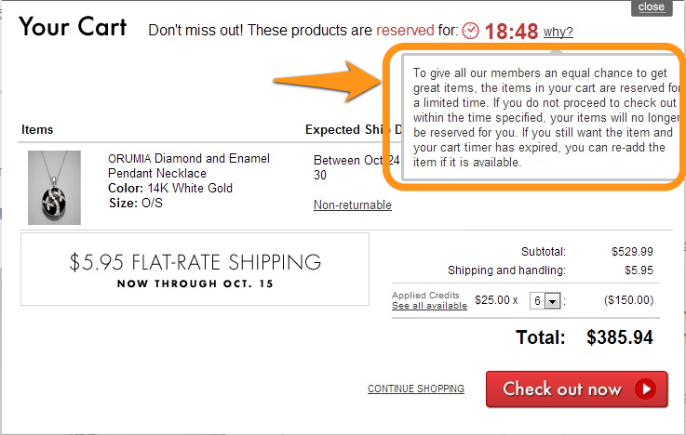Click the $385.94 total amount

point(620,337)
